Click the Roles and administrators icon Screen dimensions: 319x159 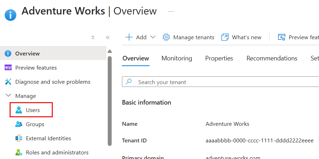click(19, 153)
